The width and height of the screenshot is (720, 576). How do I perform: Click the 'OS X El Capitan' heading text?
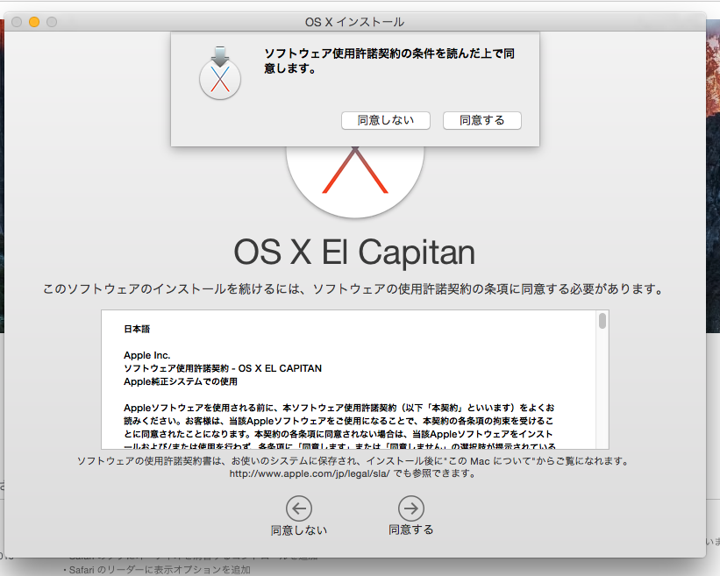[354, 252]
